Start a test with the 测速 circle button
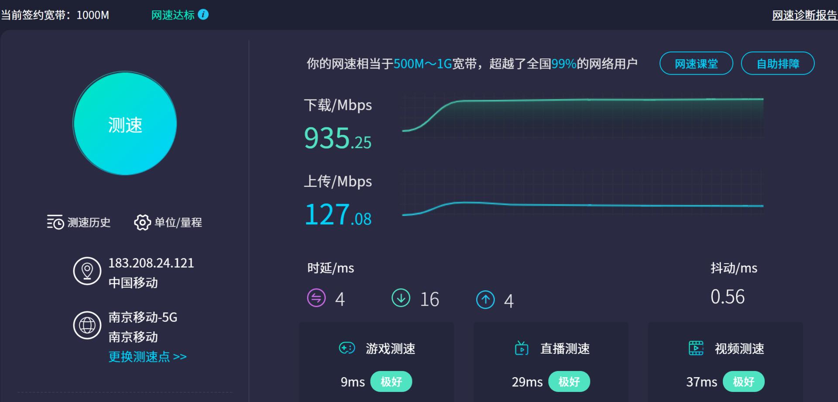Image resolution: width=838 pixels, height=402 pixels. point(125,125)
